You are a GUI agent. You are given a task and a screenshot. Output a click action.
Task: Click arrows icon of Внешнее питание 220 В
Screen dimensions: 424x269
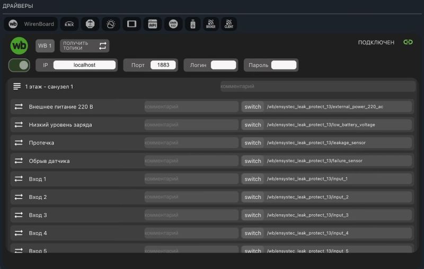[x=19, y=106]
